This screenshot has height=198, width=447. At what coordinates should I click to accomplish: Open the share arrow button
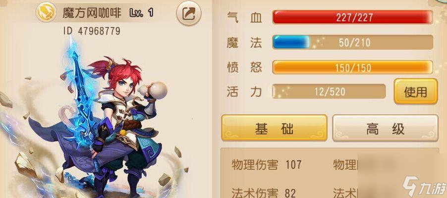click(189, 13)
